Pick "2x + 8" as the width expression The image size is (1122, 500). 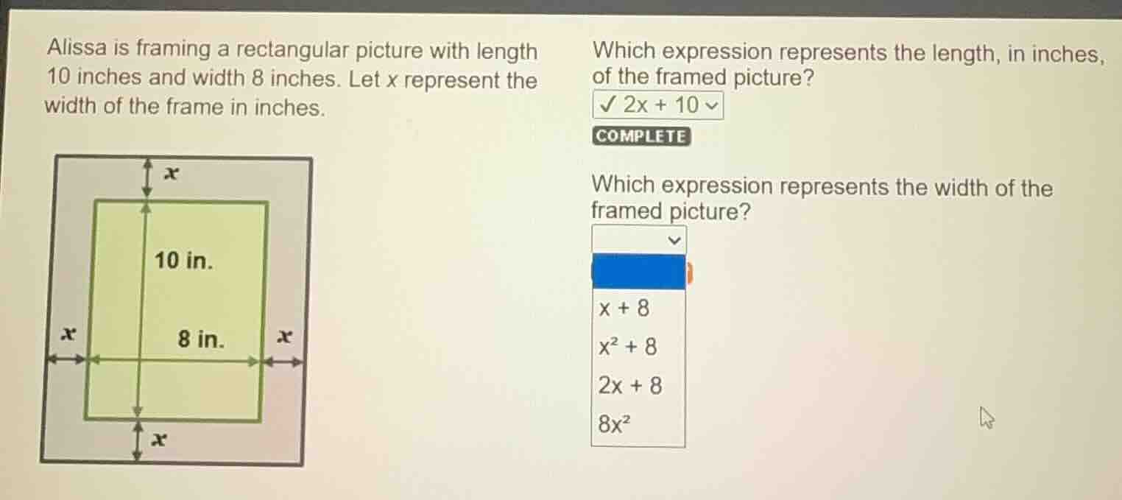point(630,385)
